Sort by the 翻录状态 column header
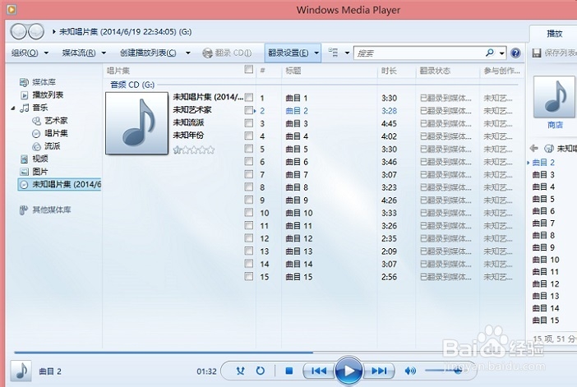 tap(435, 71)
